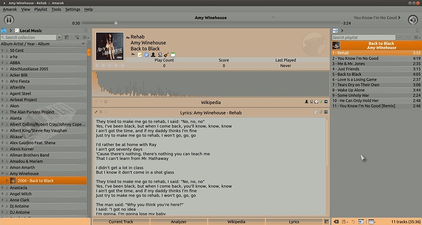Select track 5 - Back to Black
This screenshot has height=225, width=422.
376,74
